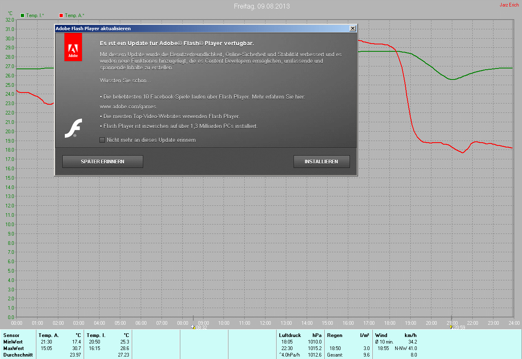
Task: Click the indoor minimum value '25.3'
Action: (124, 342)
